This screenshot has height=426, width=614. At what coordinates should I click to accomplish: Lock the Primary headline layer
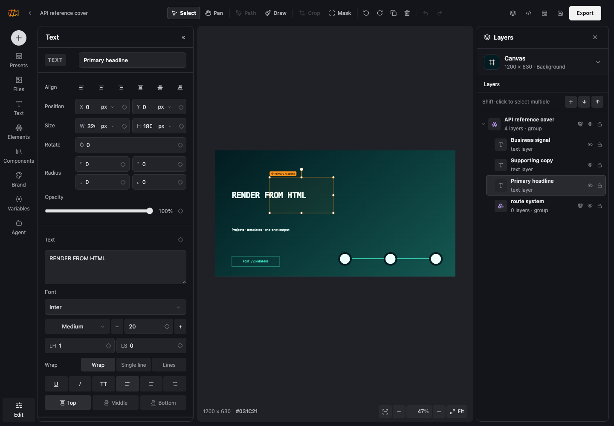pyautogui.click(x=600, y=185)
